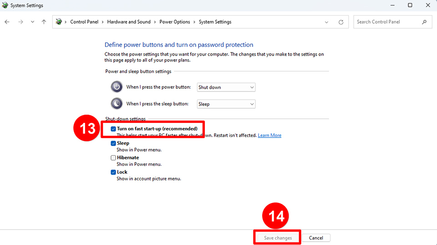Open the power button action dropdown

pos(226,87)
